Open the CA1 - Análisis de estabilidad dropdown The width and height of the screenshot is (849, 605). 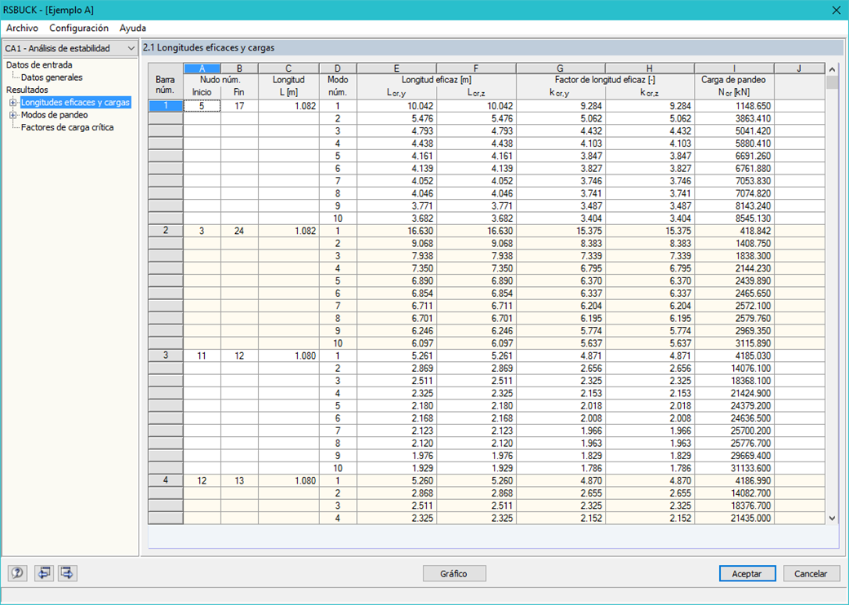coord(70,48)
